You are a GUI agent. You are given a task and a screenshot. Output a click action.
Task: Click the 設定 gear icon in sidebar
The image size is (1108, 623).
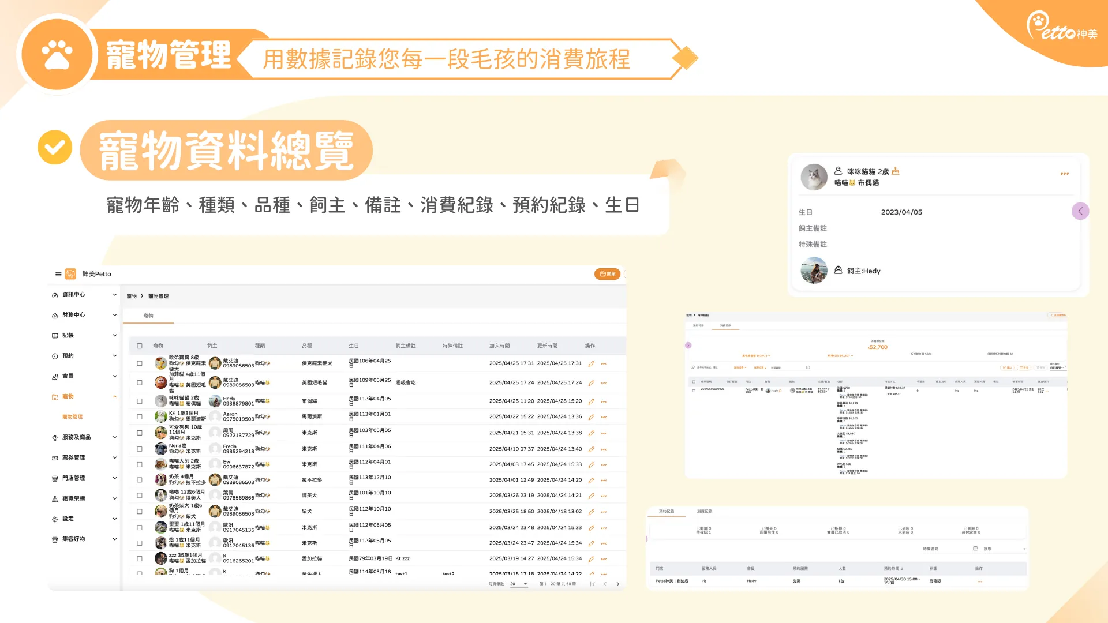[55, 519]
